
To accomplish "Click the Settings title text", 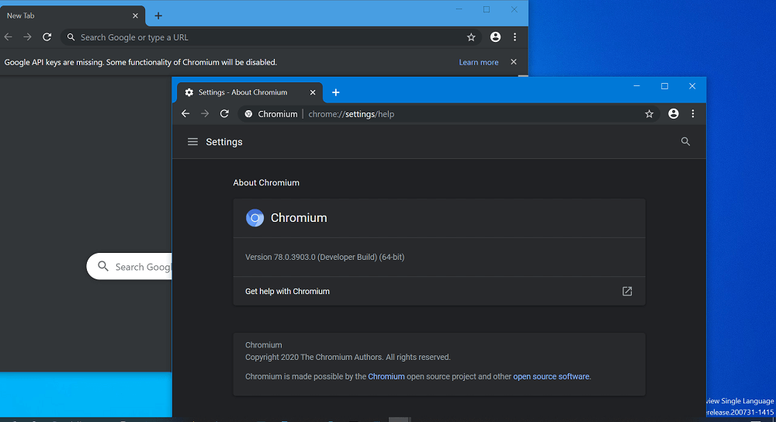I will click(x=224, y=142).
